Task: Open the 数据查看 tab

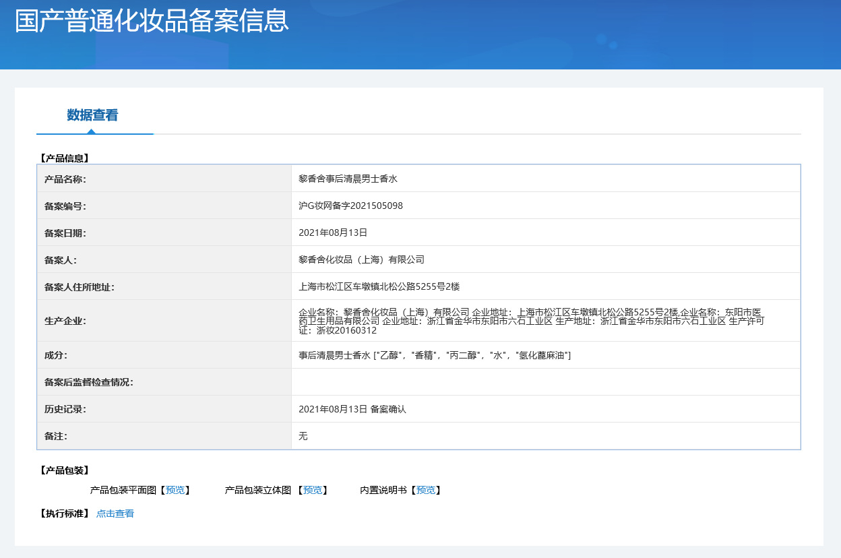Action: (x=92, y=115)
